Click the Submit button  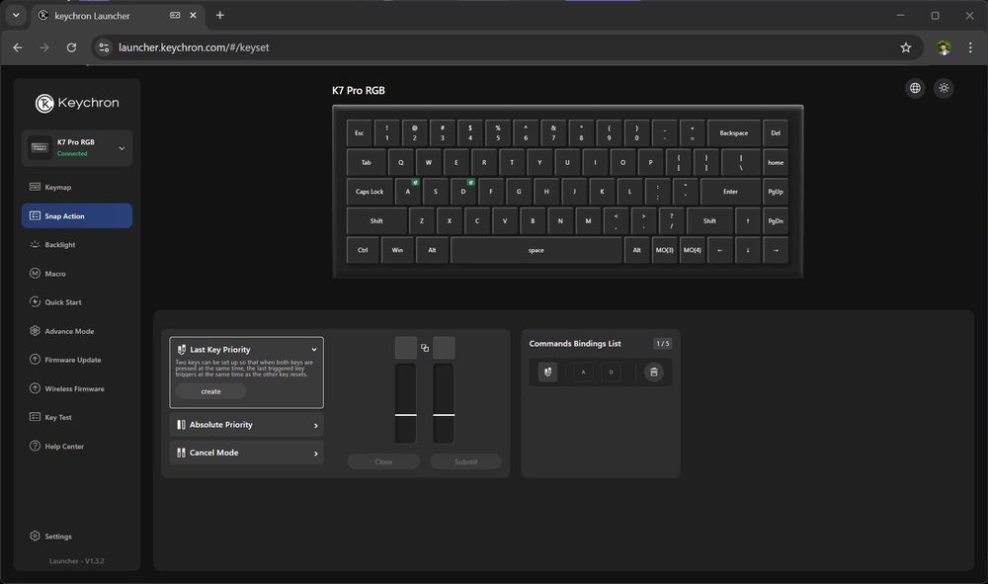click(465, 461)
